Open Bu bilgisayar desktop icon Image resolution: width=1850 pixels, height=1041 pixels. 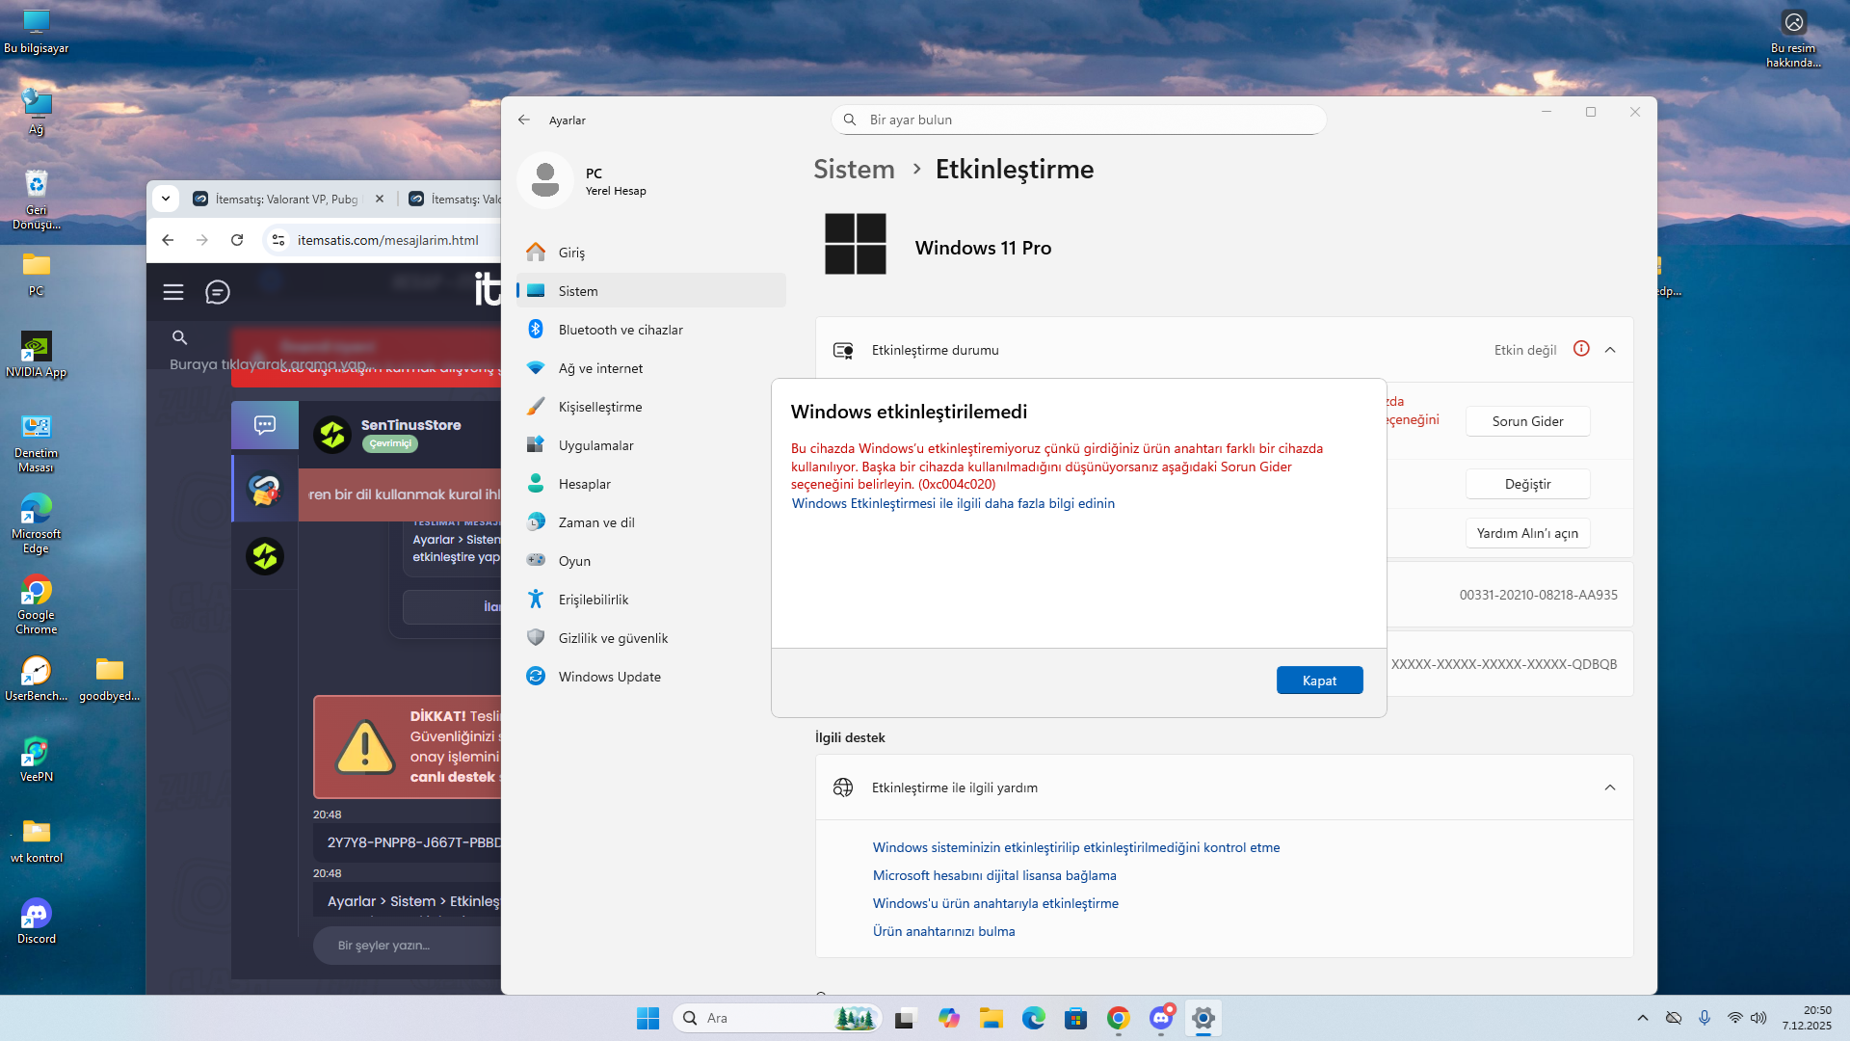pyautogui.click(x=37, y=31)
